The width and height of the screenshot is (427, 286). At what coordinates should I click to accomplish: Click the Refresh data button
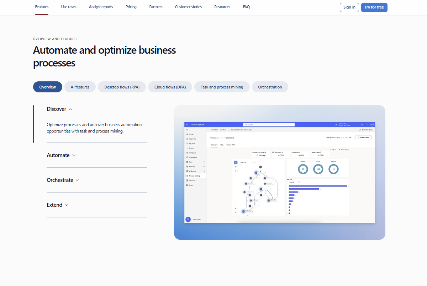pyautogui.click(x=363, y=137)
